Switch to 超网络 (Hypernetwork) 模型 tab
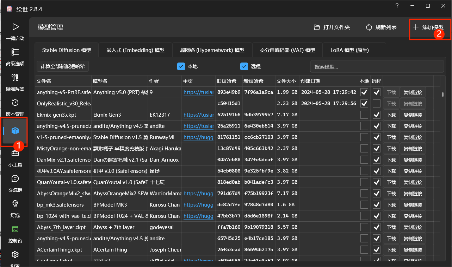This screenshot has width=452, height=267. tap(212, 50)
